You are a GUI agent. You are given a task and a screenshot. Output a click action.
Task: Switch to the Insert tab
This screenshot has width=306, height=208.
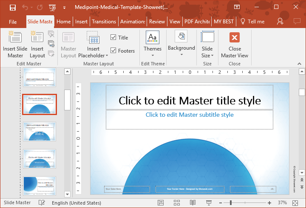(x=81, y=22)
